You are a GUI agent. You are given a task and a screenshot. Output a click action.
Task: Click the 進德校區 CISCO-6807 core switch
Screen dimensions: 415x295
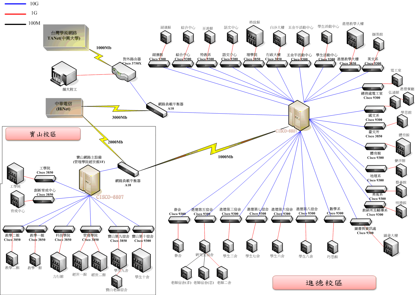click(x=299, y=116)
